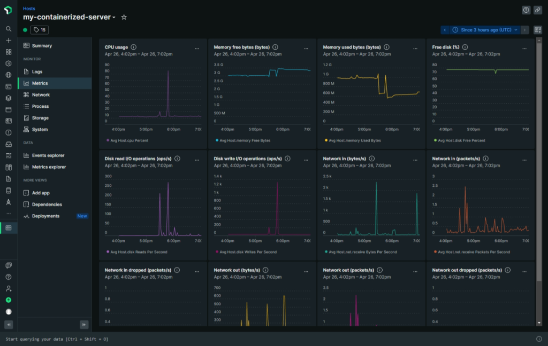Toggle Avg Host.disk Writes Per Second legend
Image resolution: width=548 pixels, height=346 pixels.
click(x=246, y=252)
